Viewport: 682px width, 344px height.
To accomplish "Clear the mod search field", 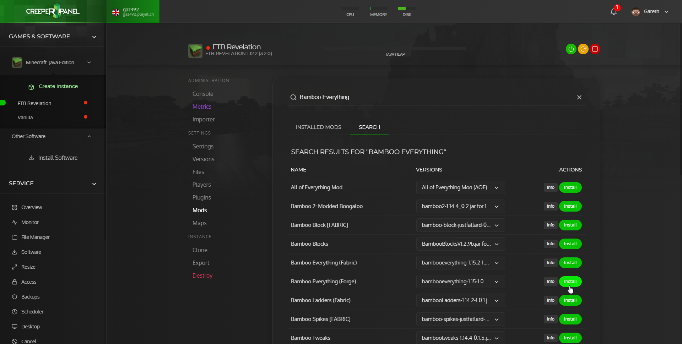I will [579, 97].
